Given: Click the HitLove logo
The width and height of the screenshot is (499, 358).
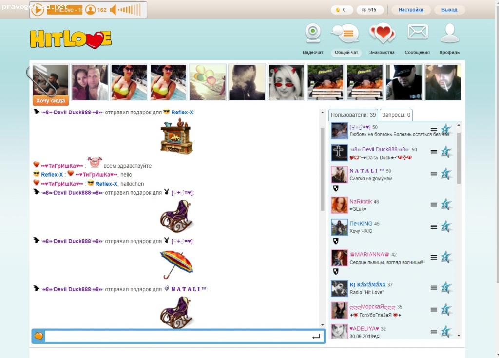Looking at the screenshot, I should pyautogui.click(x=70, y=39).
